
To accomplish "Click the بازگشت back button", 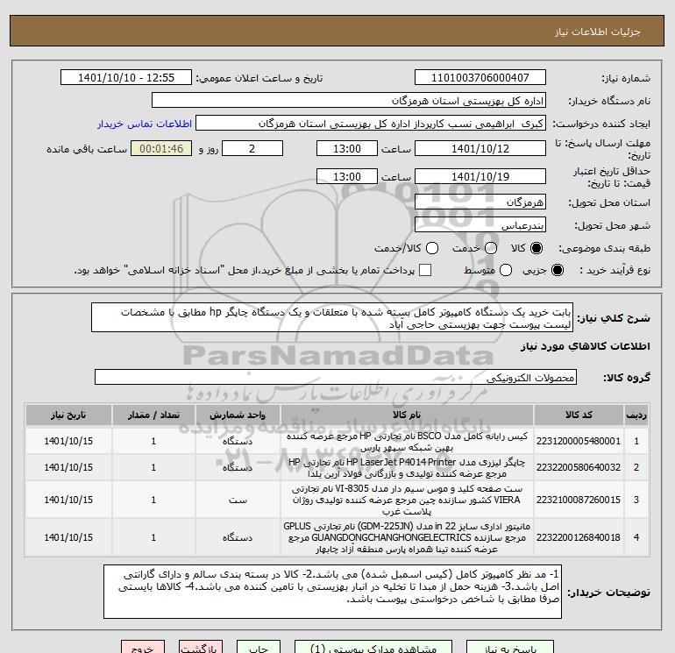I will (x=201, y=647).
